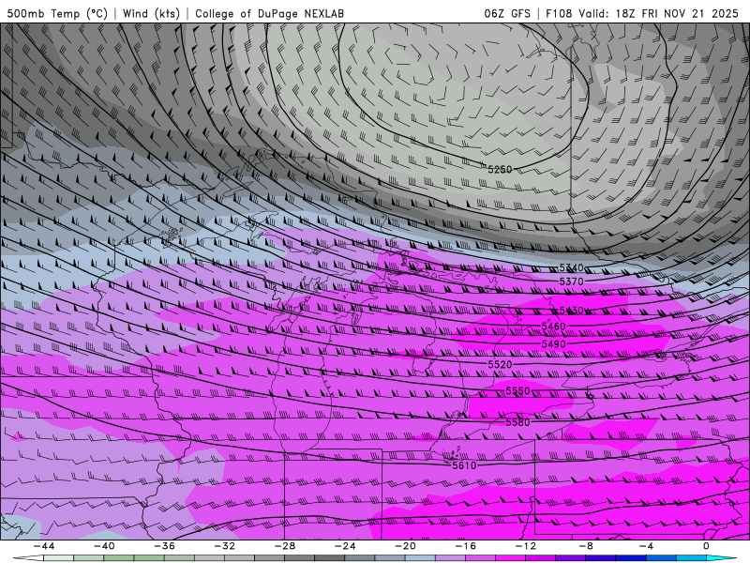Click the 5250 height contour label
This screenshot has width=750, height=563.
(500, 169)
